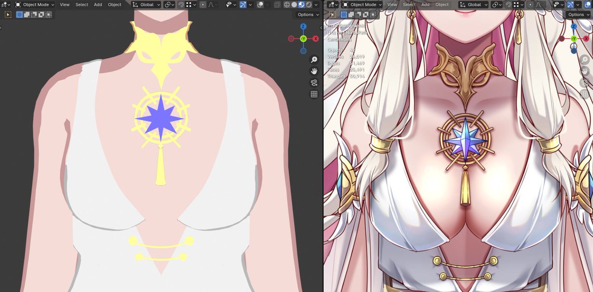Open shading options dropdown in left viewport
Screen dimensions: 593x292
click(316, 4)
